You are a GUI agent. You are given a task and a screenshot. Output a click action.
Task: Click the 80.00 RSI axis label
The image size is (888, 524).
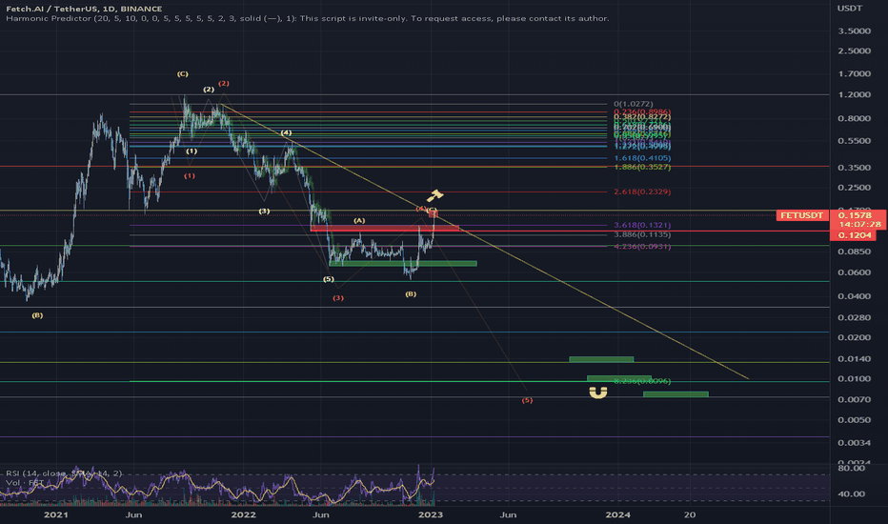point(851,468)
